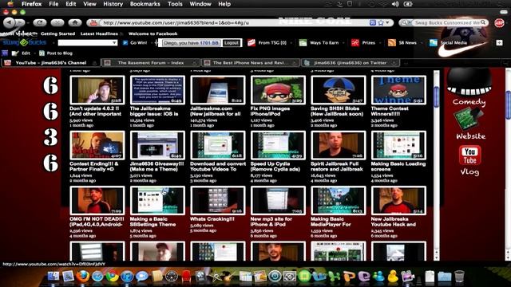Click the Logout button in the Swagbucks toolbar
The width and height of the screenshot is (511, 287).
pyautogui.click(x=231, y=43)
